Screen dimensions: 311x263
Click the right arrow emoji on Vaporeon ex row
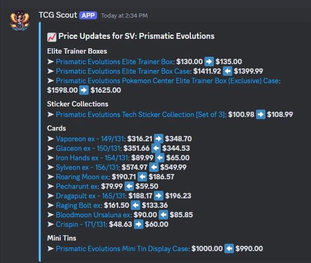[x=159, y=139]
